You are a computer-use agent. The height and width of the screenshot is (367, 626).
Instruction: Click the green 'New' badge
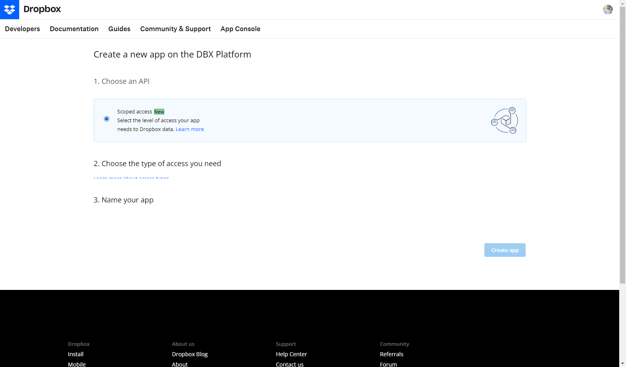coord(159,112)
